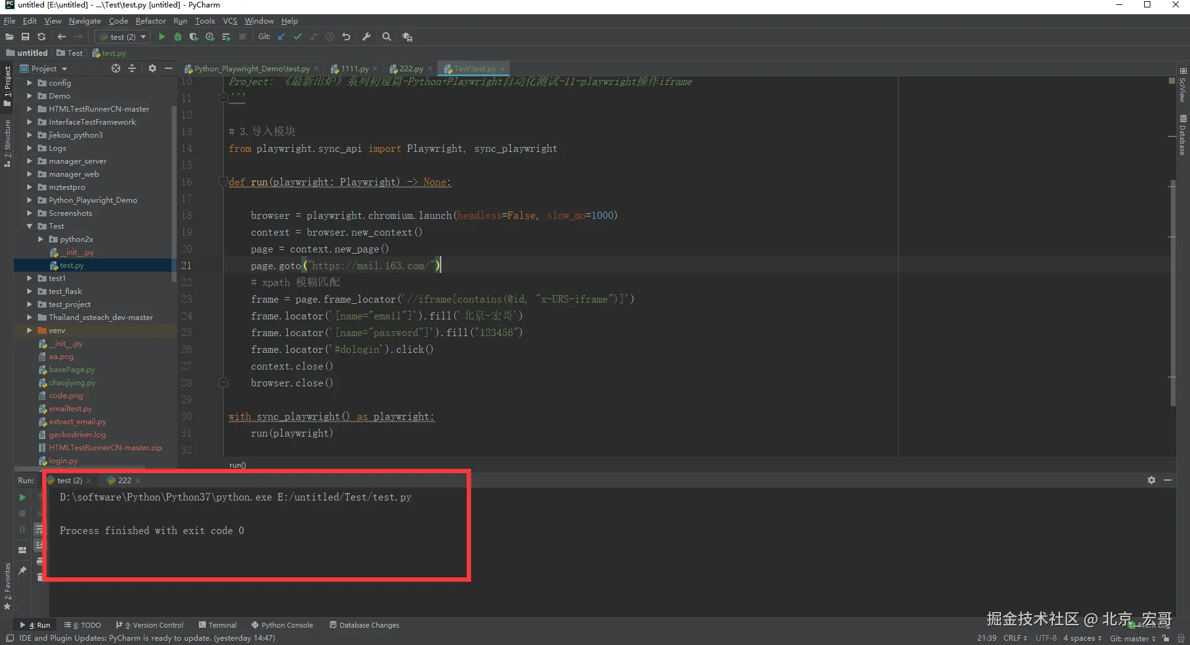Expand the Thailand_xsteach_dev-master folder
Screen dimensions: 1190x645
click(x=29, y=318)
